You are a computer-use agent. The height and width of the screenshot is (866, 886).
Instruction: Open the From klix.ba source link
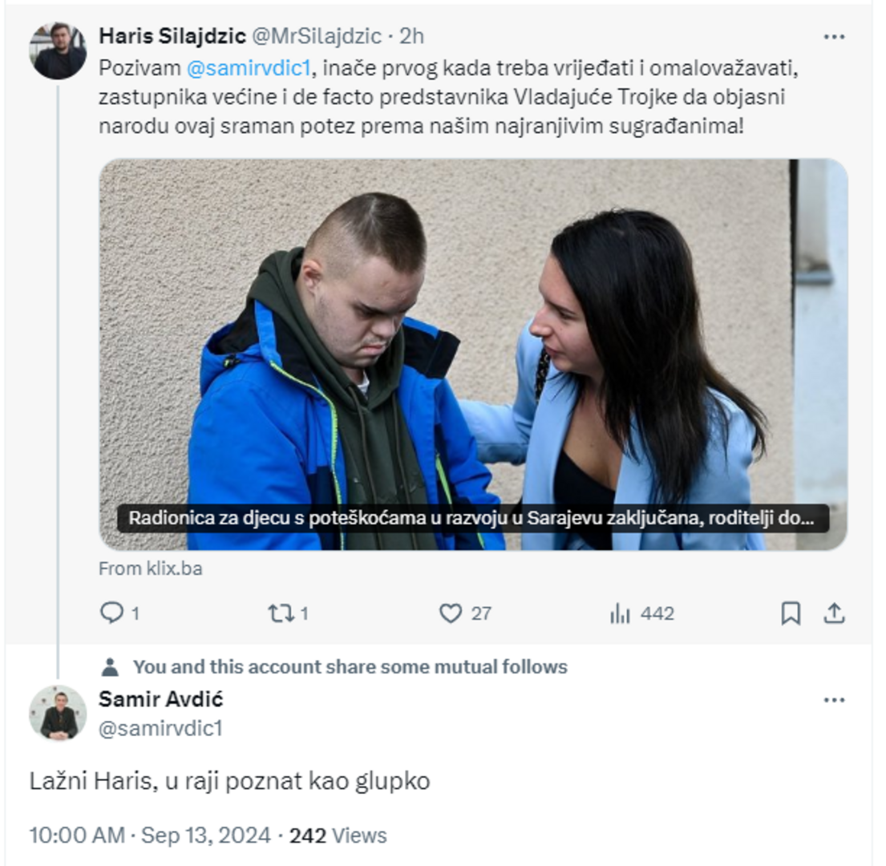(150, 569)
